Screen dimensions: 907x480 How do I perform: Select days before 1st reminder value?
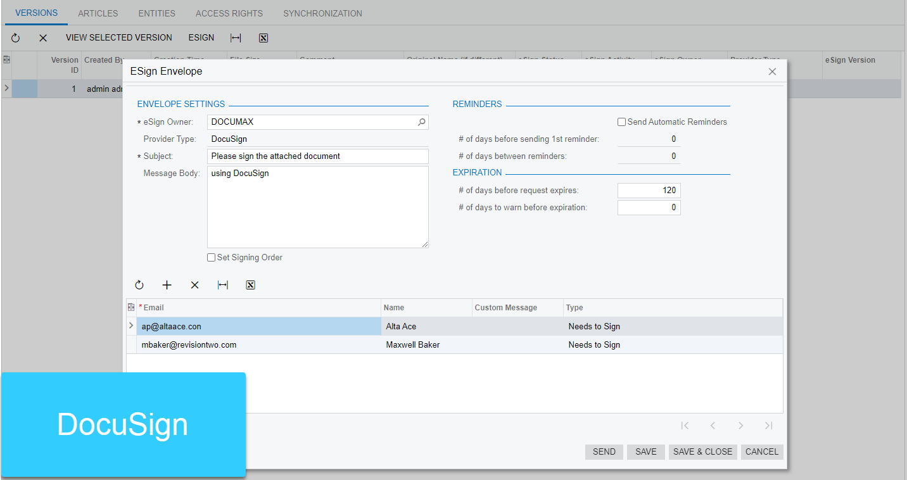coord(649,139)
